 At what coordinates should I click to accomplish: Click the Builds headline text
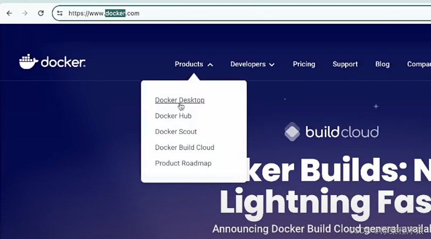(x=353, y=170)
